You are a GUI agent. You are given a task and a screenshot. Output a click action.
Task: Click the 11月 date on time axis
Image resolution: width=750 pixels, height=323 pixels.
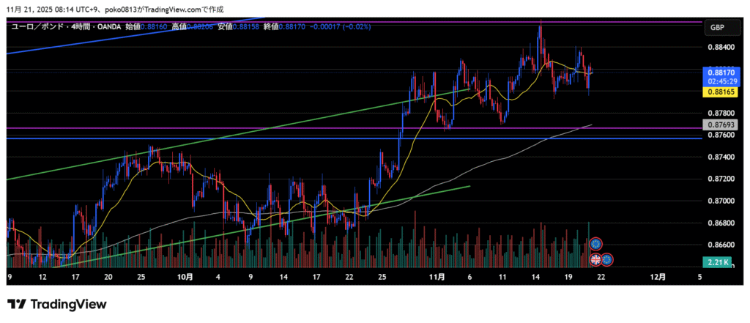pos(437,278)
